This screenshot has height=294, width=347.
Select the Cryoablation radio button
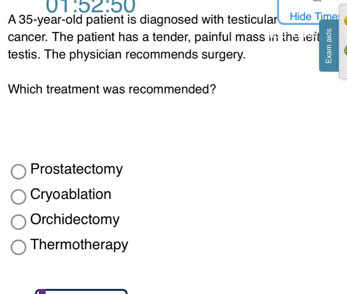click(x=19, y=197)
